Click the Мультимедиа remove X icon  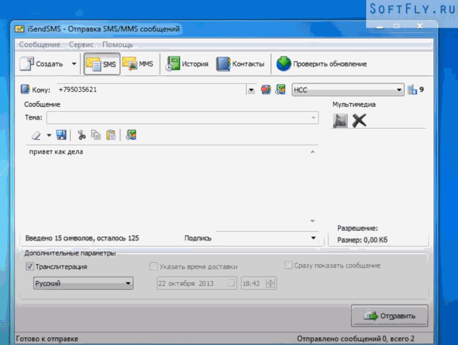359,120
